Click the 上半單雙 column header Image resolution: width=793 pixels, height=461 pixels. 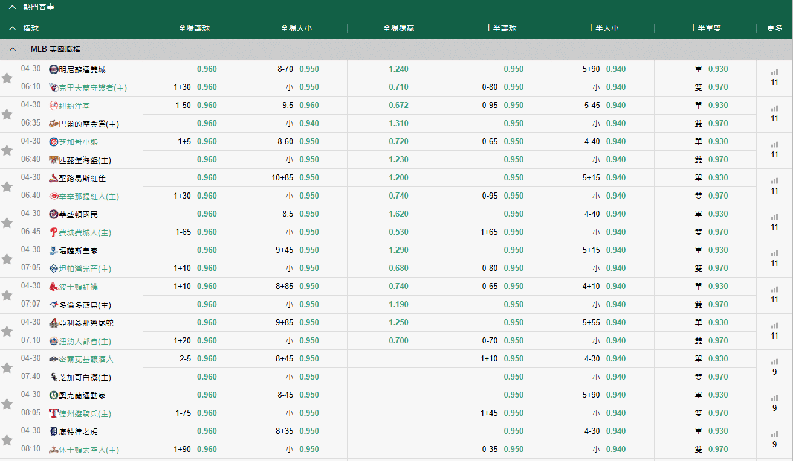[x=705, y=28]
